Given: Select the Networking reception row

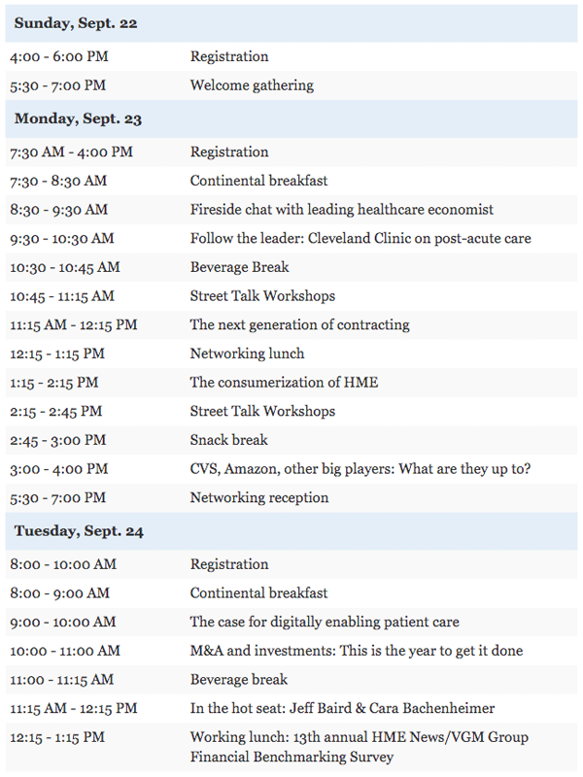Looking at the screenshot, I should [291, 497].
